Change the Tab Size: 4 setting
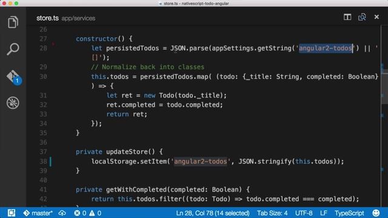The width and height of the screenshot is (388, 218). [272, 213]
